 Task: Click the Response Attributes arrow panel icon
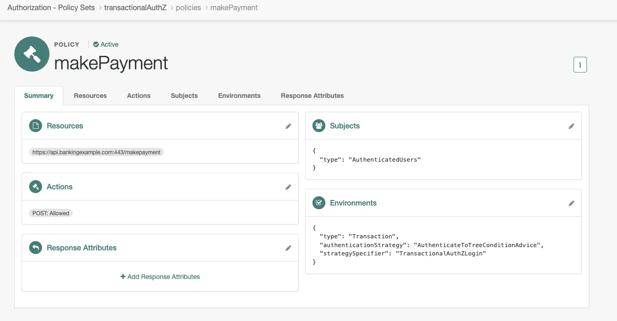[x=36, y=248]
